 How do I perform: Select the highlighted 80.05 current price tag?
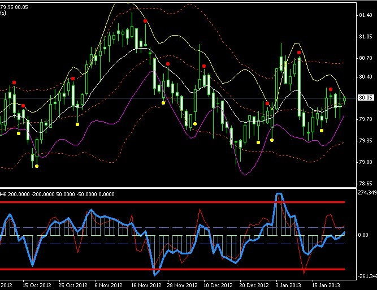pos(366,98)
